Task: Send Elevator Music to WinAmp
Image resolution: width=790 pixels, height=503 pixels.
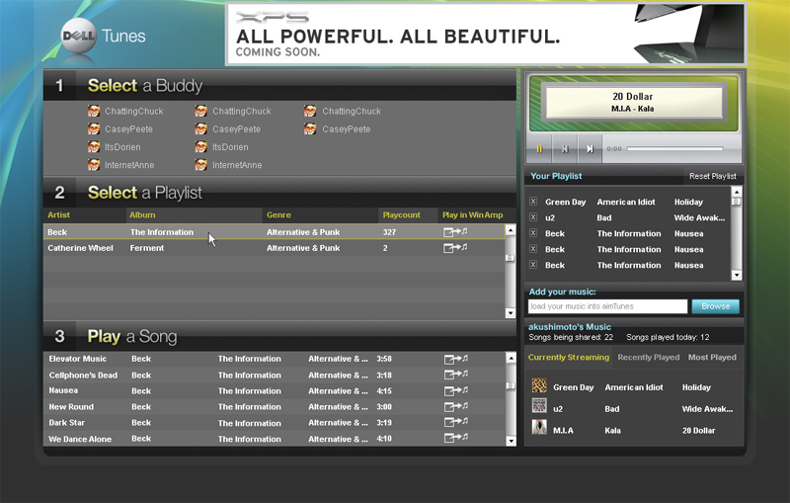Action: point(456,359)
